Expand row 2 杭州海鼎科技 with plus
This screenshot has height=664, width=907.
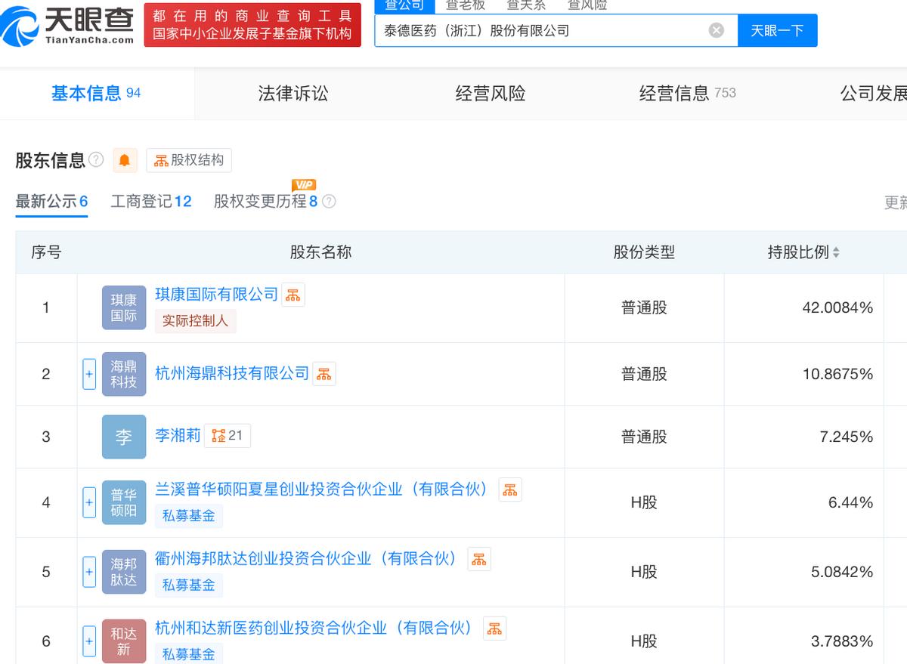pyautogui.click(x=89, y=374)
